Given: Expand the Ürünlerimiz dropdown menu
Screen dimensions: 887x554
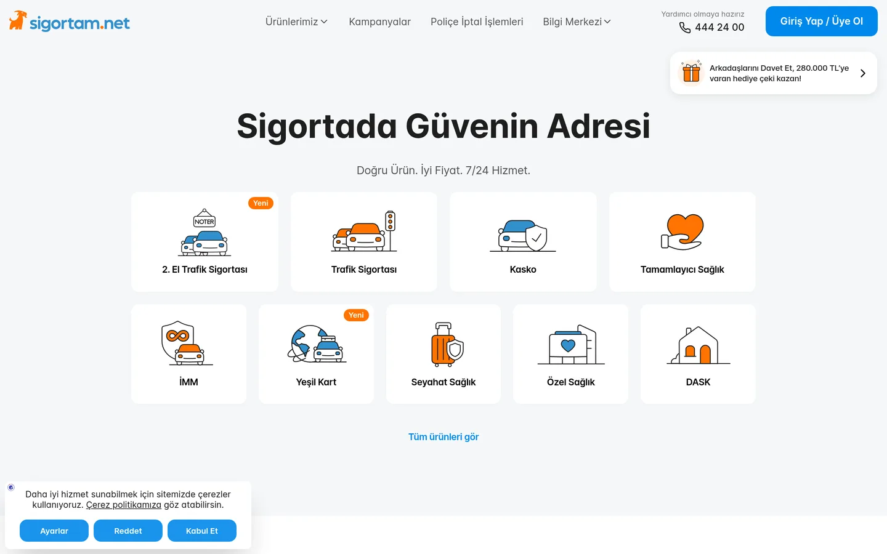Looking at the screenshot, I should [296, 22].
